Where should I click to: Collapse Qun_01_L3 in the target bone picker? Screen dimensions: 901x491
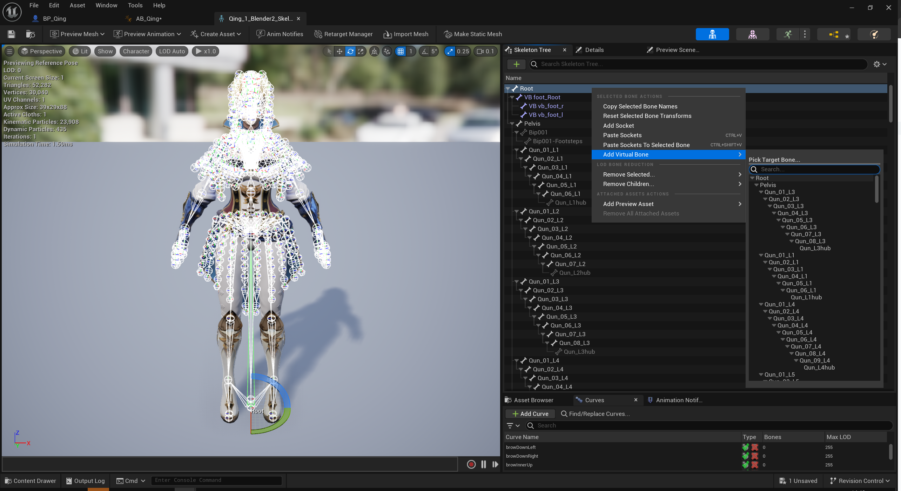tap(761, 192)
